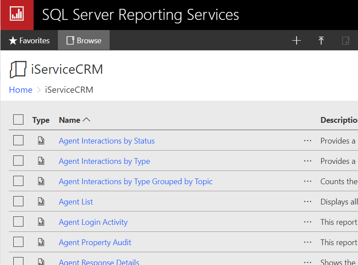The image size is (358, 265).
Task: Click report icon for Agent Login Activity
Action: (x=41, y=222)
